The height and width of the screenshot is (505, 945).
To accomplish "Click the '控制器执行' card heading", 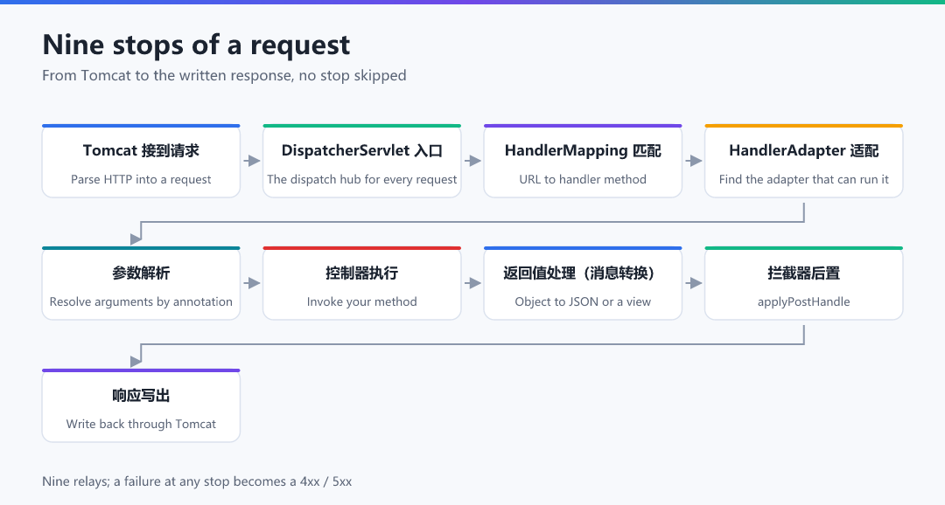I will point(362,273).
